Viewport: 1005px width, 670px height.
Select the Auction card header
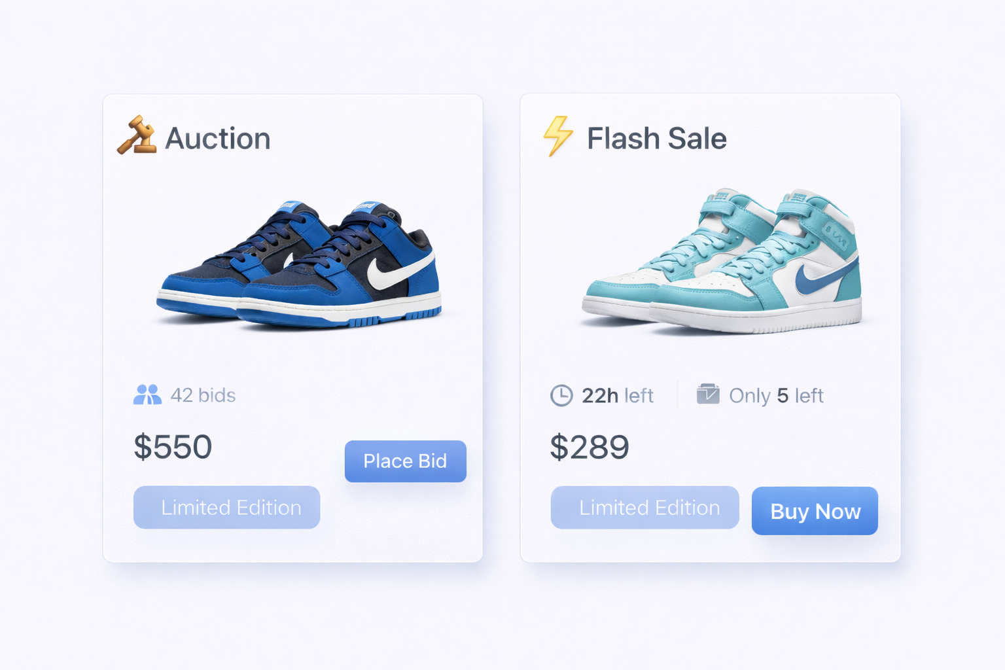[196, 137]
